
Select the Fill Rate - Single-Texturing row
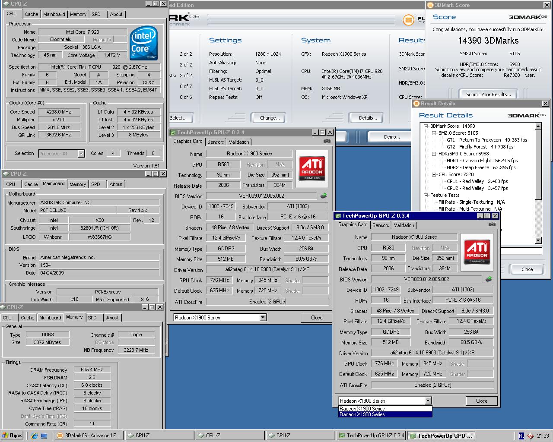click(471, 202)
